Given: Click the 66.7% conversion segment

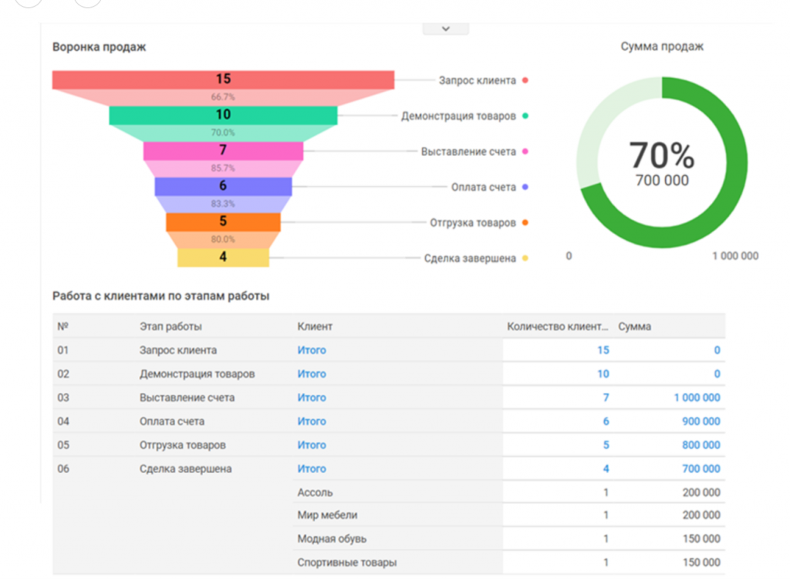Looking at the screenshot, I should click(x=223, y=97).
